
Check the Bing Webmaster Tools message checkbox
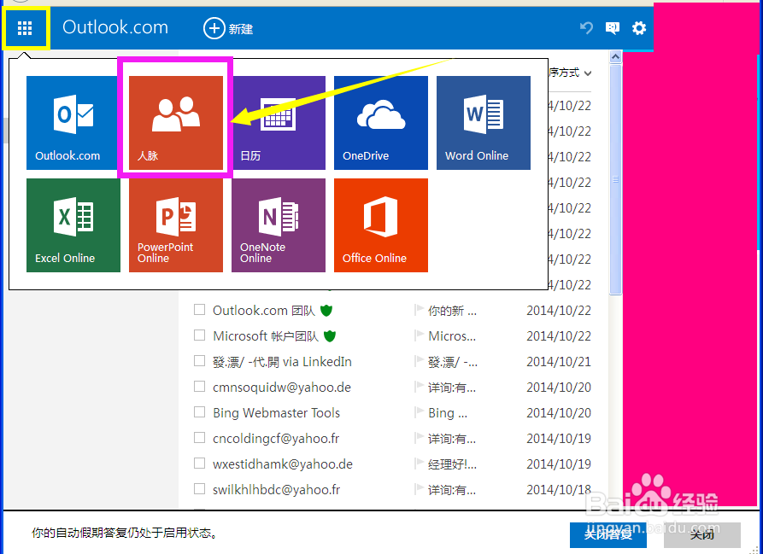[200, 412]
